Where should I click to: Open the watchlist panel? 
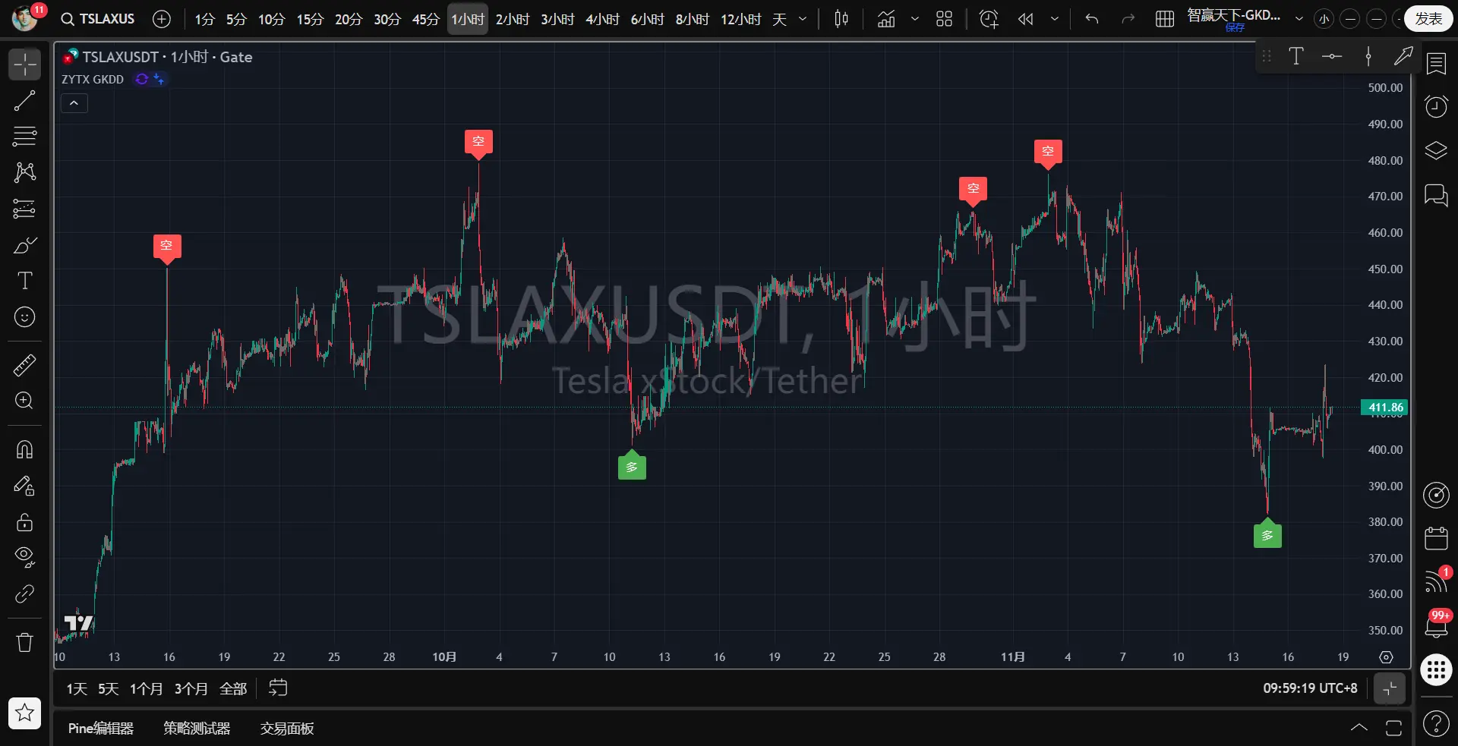[1436, 64]
